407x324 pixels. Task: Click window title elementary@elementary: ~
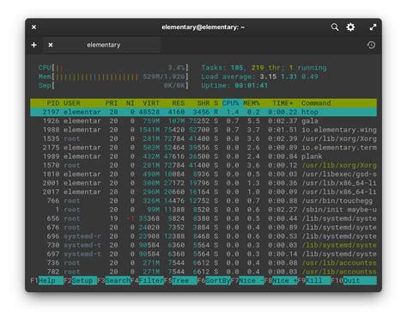(x=203, y=28)
